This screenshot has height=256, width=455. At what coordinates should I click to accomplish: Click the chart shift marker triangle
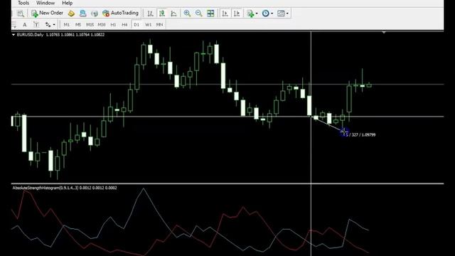384,32
